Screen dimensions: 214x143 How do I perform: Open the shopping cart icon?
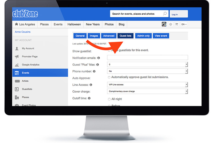pyautogui.click(x=177, y=24)
